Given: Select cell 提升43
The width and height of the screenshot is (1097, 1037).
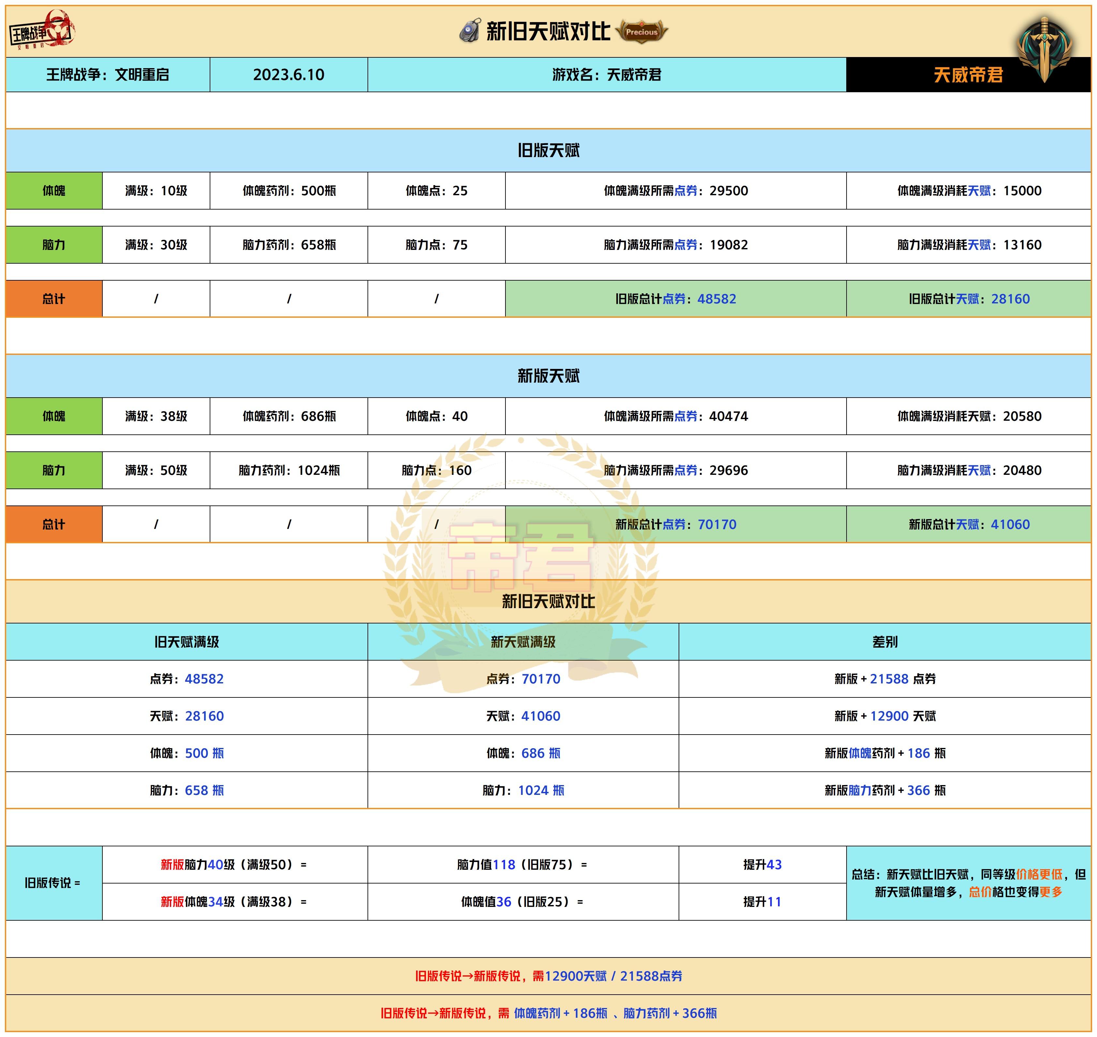Looking at the screenshot, I should click(x=762, y=865).
